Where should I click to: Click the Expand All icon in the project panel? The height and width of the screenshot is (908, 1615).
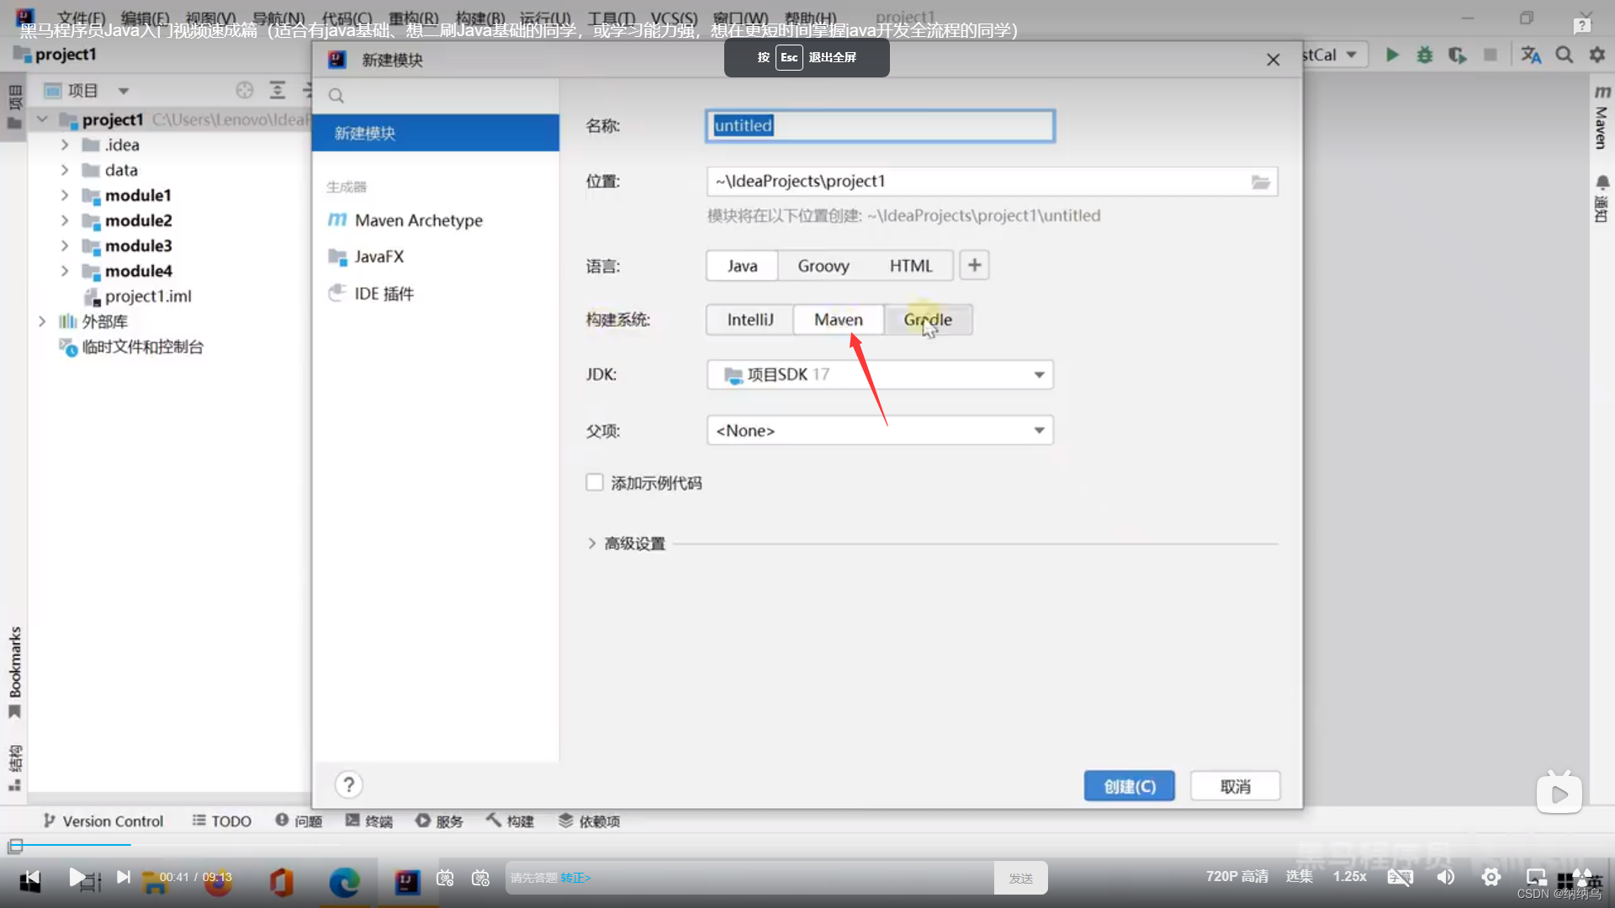(277, 90)
